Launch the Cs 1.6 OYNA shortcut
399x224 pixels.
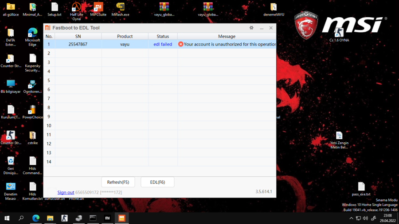coord(339,35)
